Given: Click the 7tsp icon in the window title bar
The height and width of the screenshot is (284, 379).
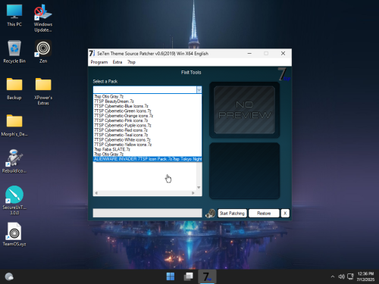Looking at the screenshot, I should [92, 54].
